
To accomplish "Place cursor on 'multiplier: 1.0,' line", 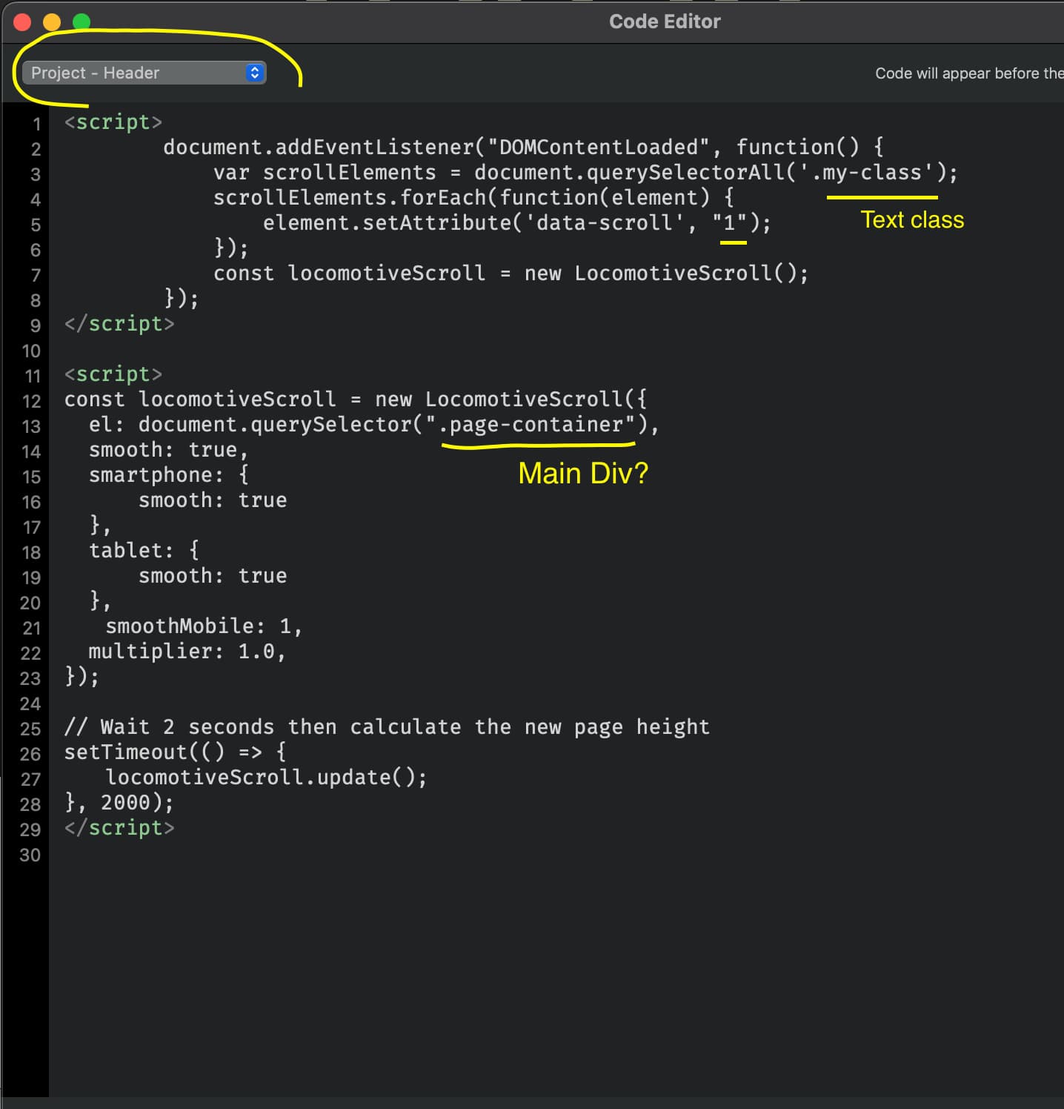I will pos(187,652).
